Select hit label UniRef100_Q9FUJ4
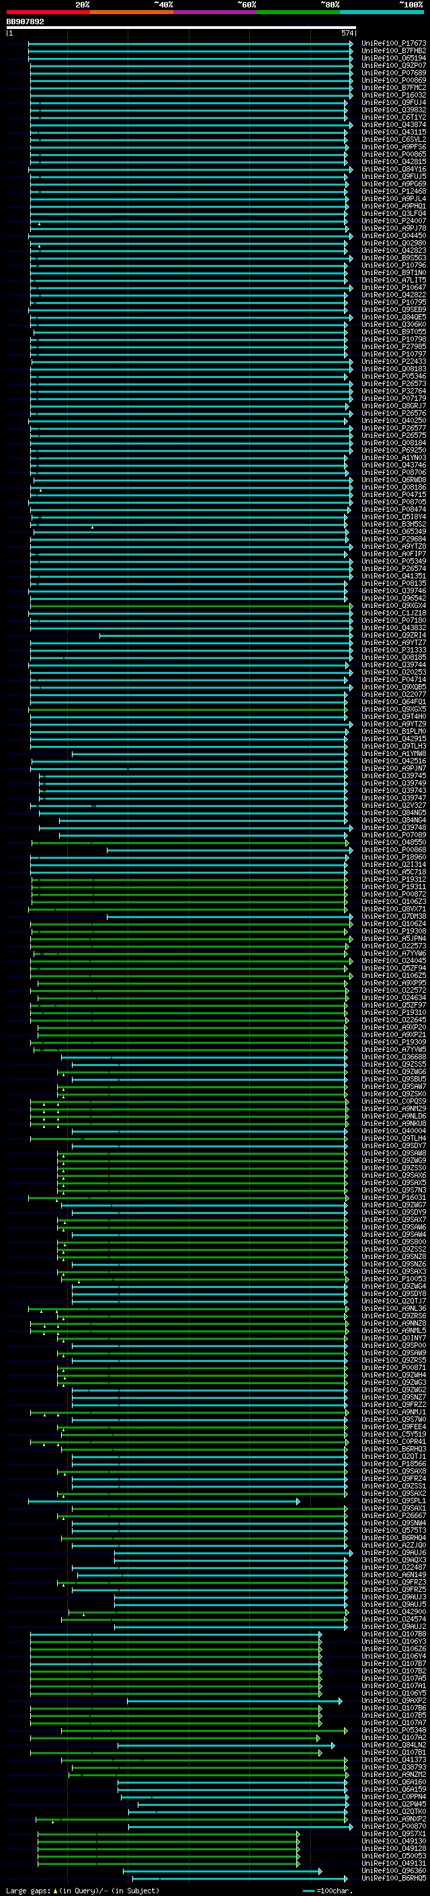This screenshot has width=430, height=1896. (x=394, y=102)
